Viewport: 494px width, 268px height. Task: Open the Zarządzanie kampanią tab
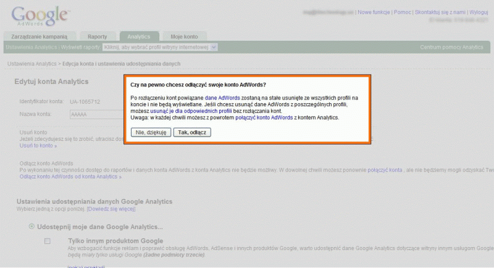coord(40,36)
